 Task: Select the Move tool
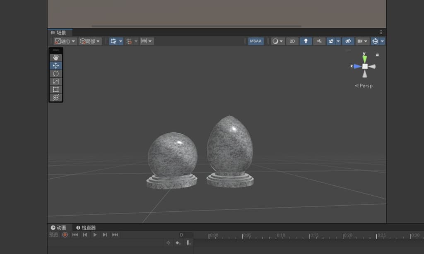tap(56, 66)
